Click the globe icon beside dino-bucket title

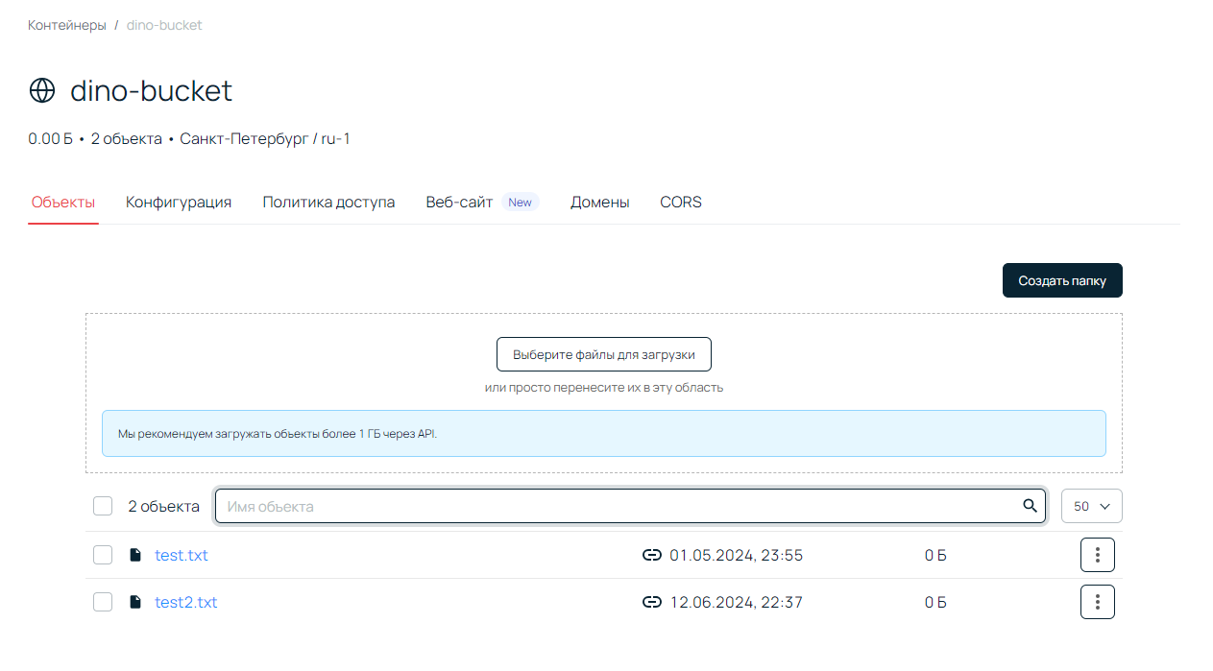42,90
